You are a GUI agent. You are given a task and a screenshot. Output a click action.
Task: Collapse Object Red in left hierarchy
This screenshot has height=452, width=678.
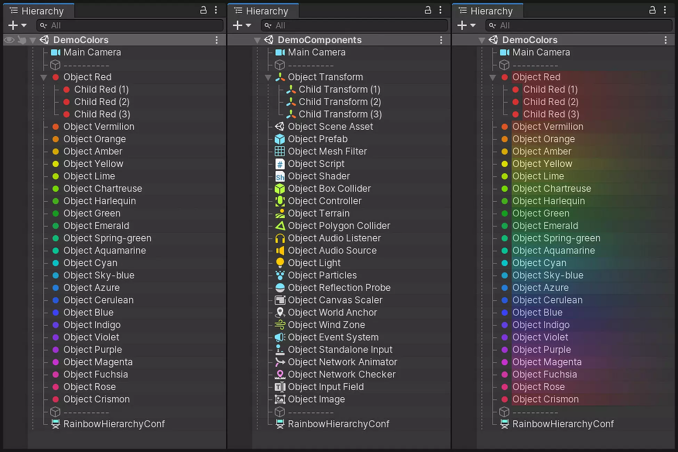point(44,77)
